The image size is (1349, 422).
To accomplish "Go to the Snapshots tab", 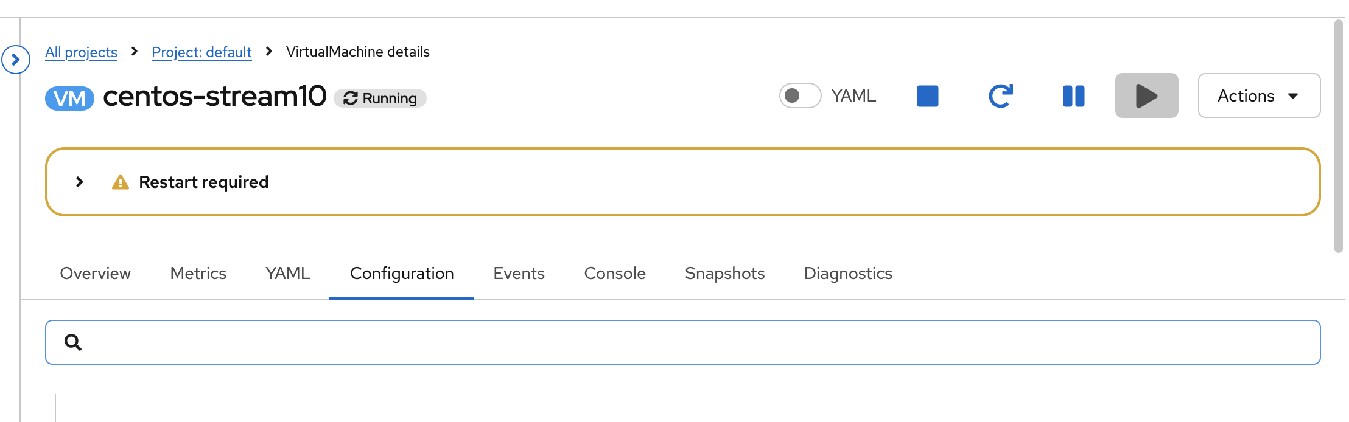I will 724,274.
